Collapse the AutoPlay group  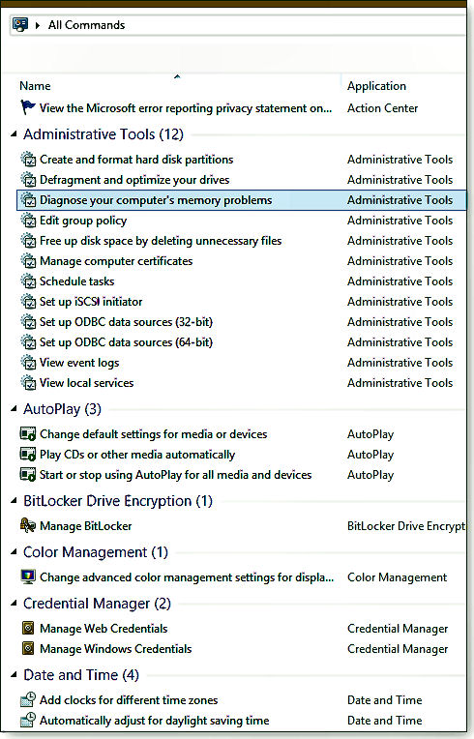[x=14, y=409]
